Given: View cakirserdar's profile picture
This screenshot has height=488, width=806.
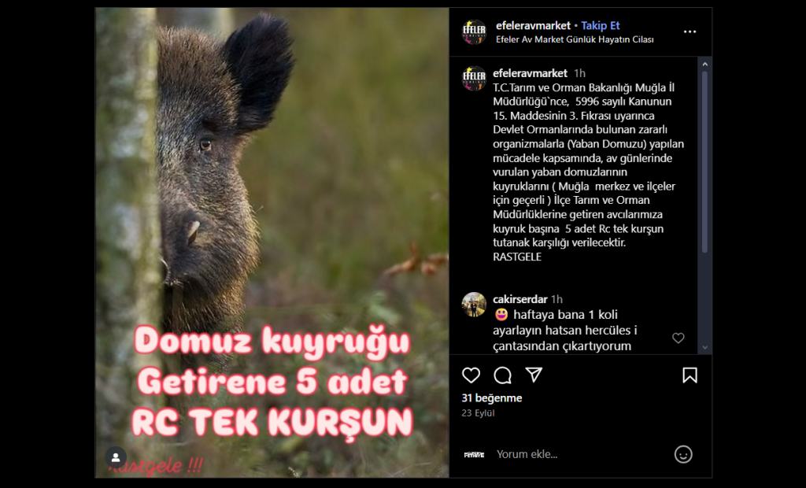Looking at the screenshot, I should (x=474, y=305).
